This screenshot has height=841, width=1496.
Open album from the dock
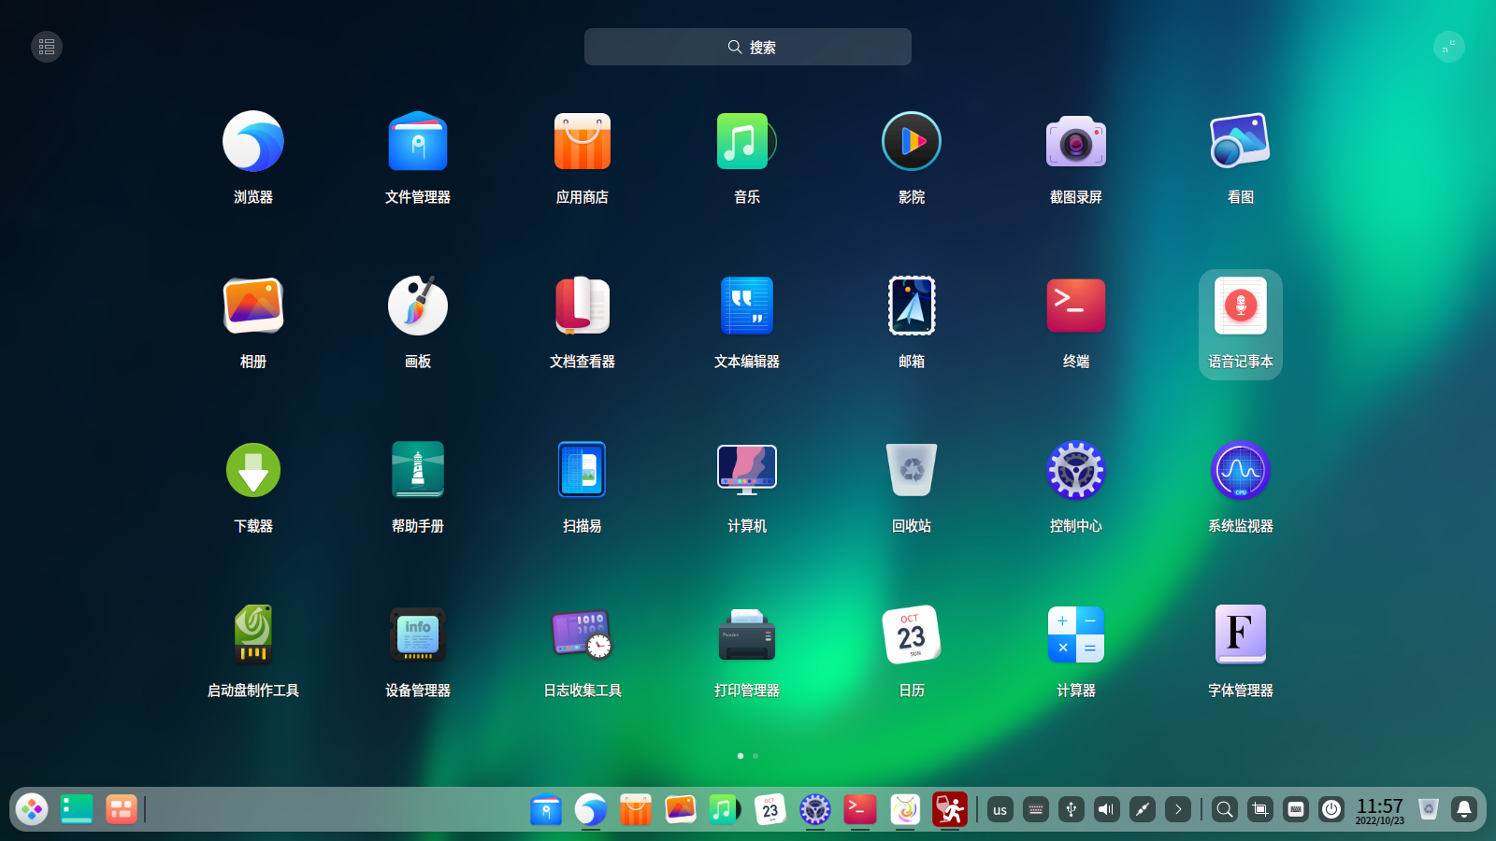click(x=681, y=809)
